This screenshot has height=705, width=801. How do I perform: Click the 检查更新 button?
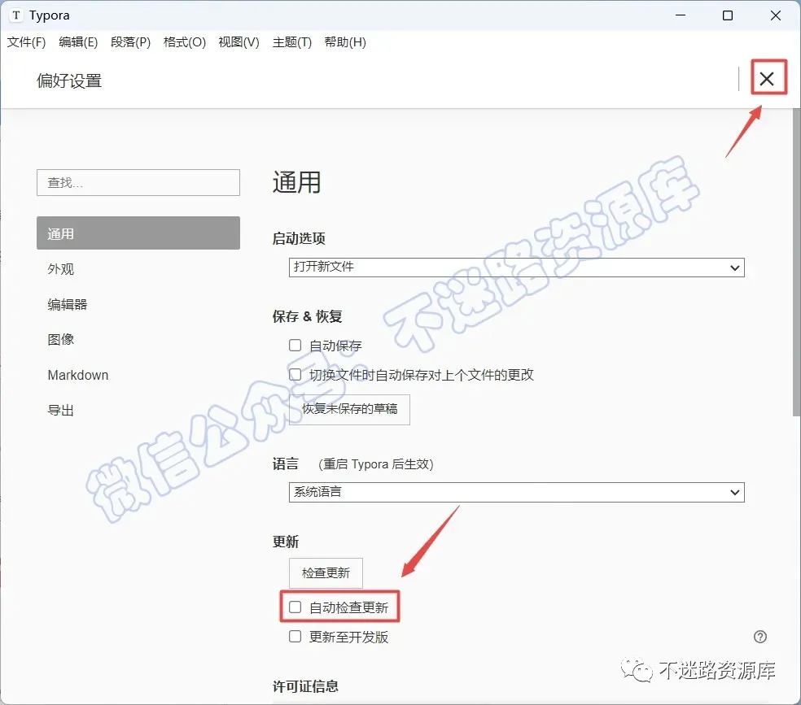tap(326, 573)
